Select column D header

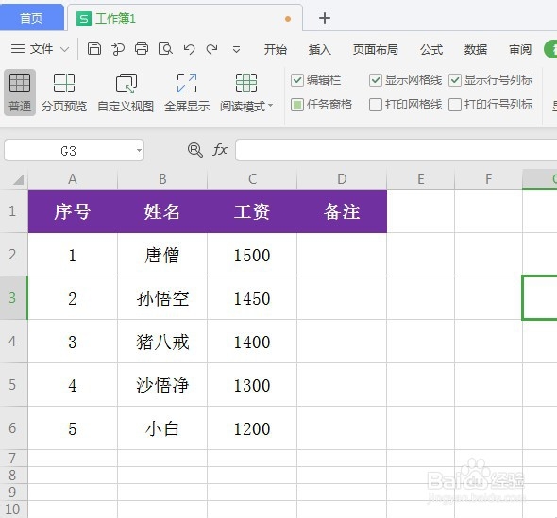[x=342, y=179]
